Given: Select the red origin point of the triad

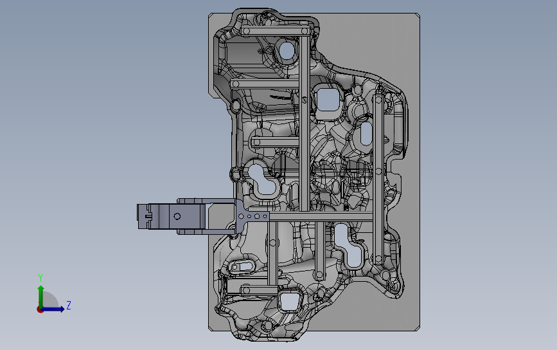Looking at the screenshot, I should (x=40, y=310).
